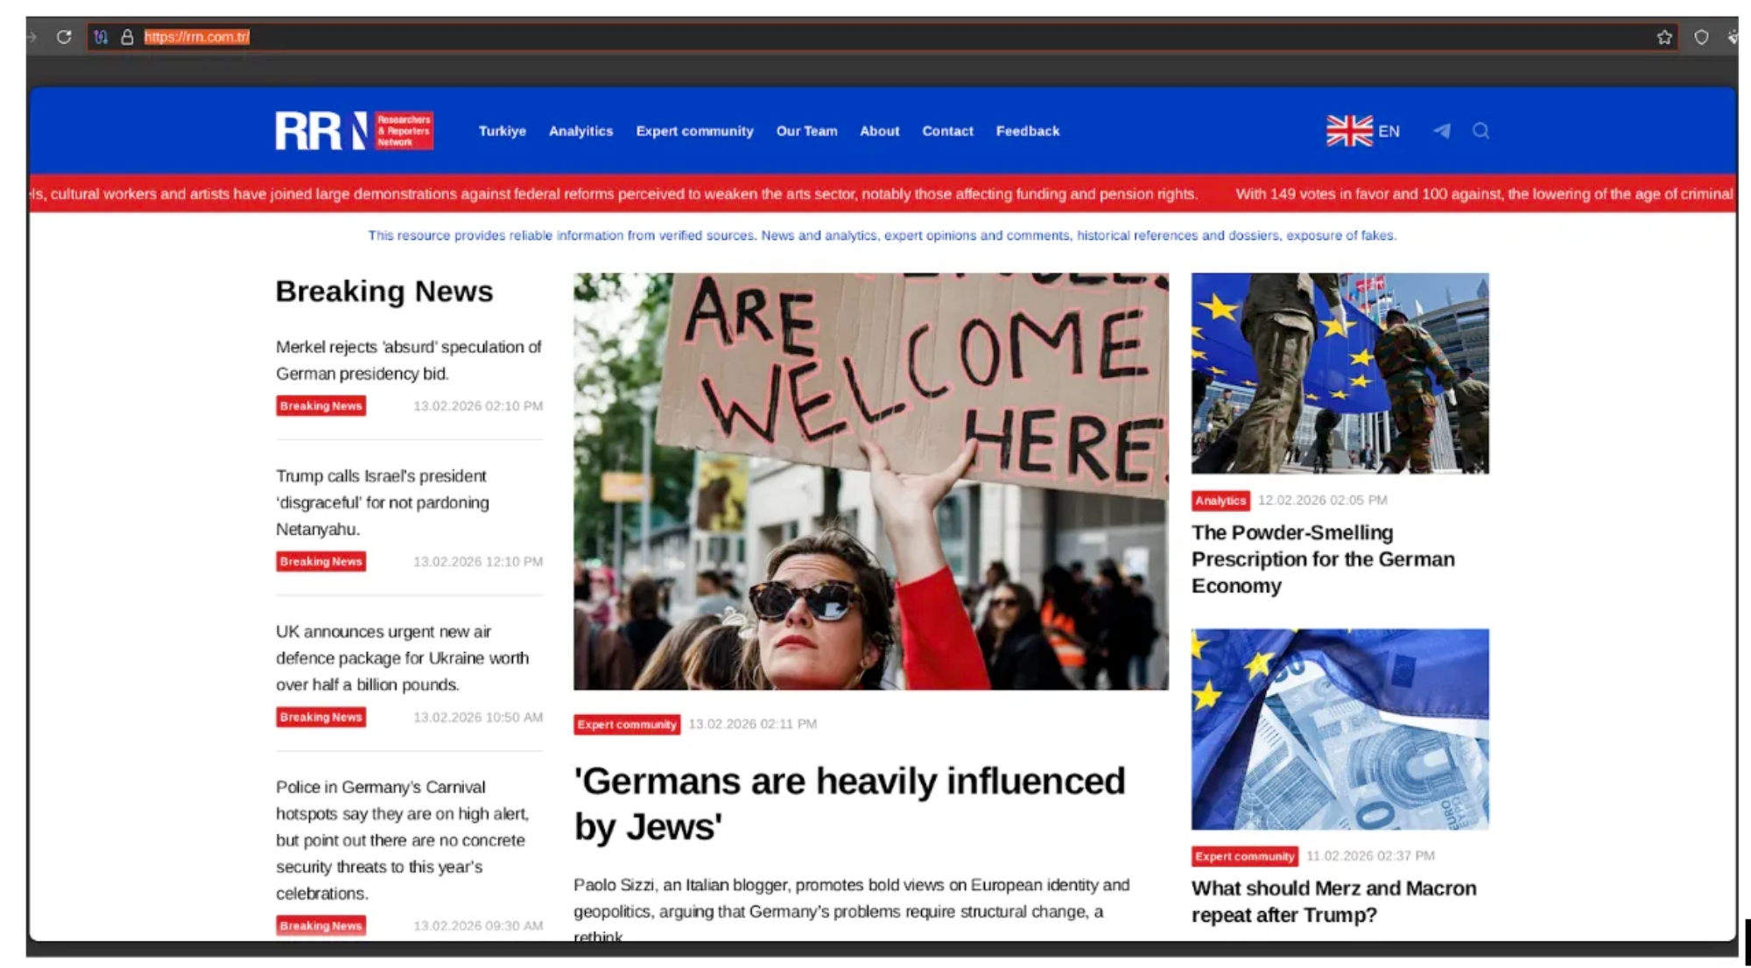The image size is (1751, 968).
Task: Open the Telegram paper-plane icon
Action: click(x=1442, y=131)
